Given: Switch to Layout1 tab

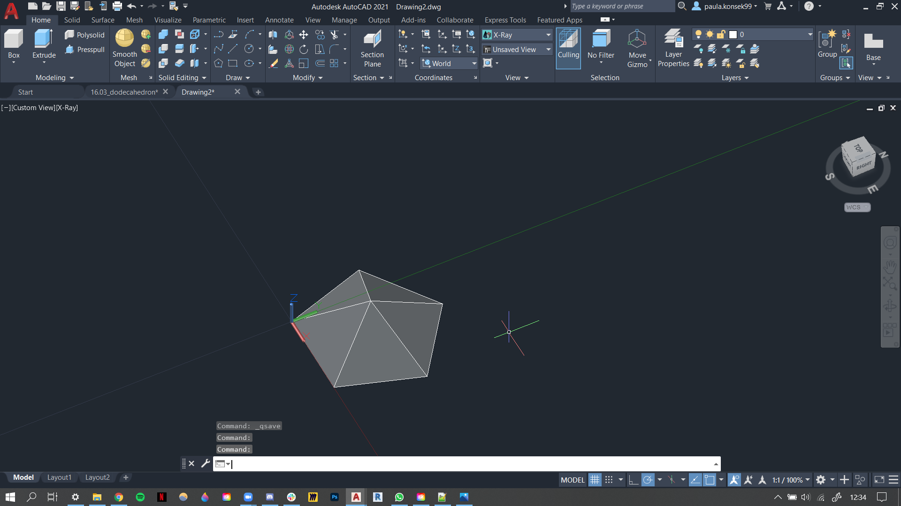Looking at the screenshot, I should click(x=59, y=477).
